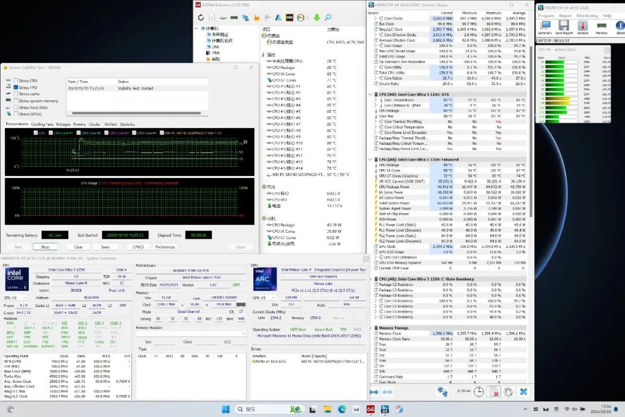Toggle the CPU Core #2 graph checkbox

(79, 133)
